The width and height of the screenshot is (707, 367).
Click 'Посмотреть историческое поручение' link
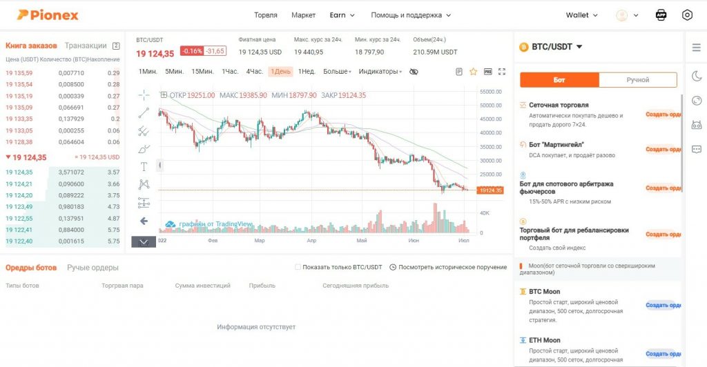(448, 267)
